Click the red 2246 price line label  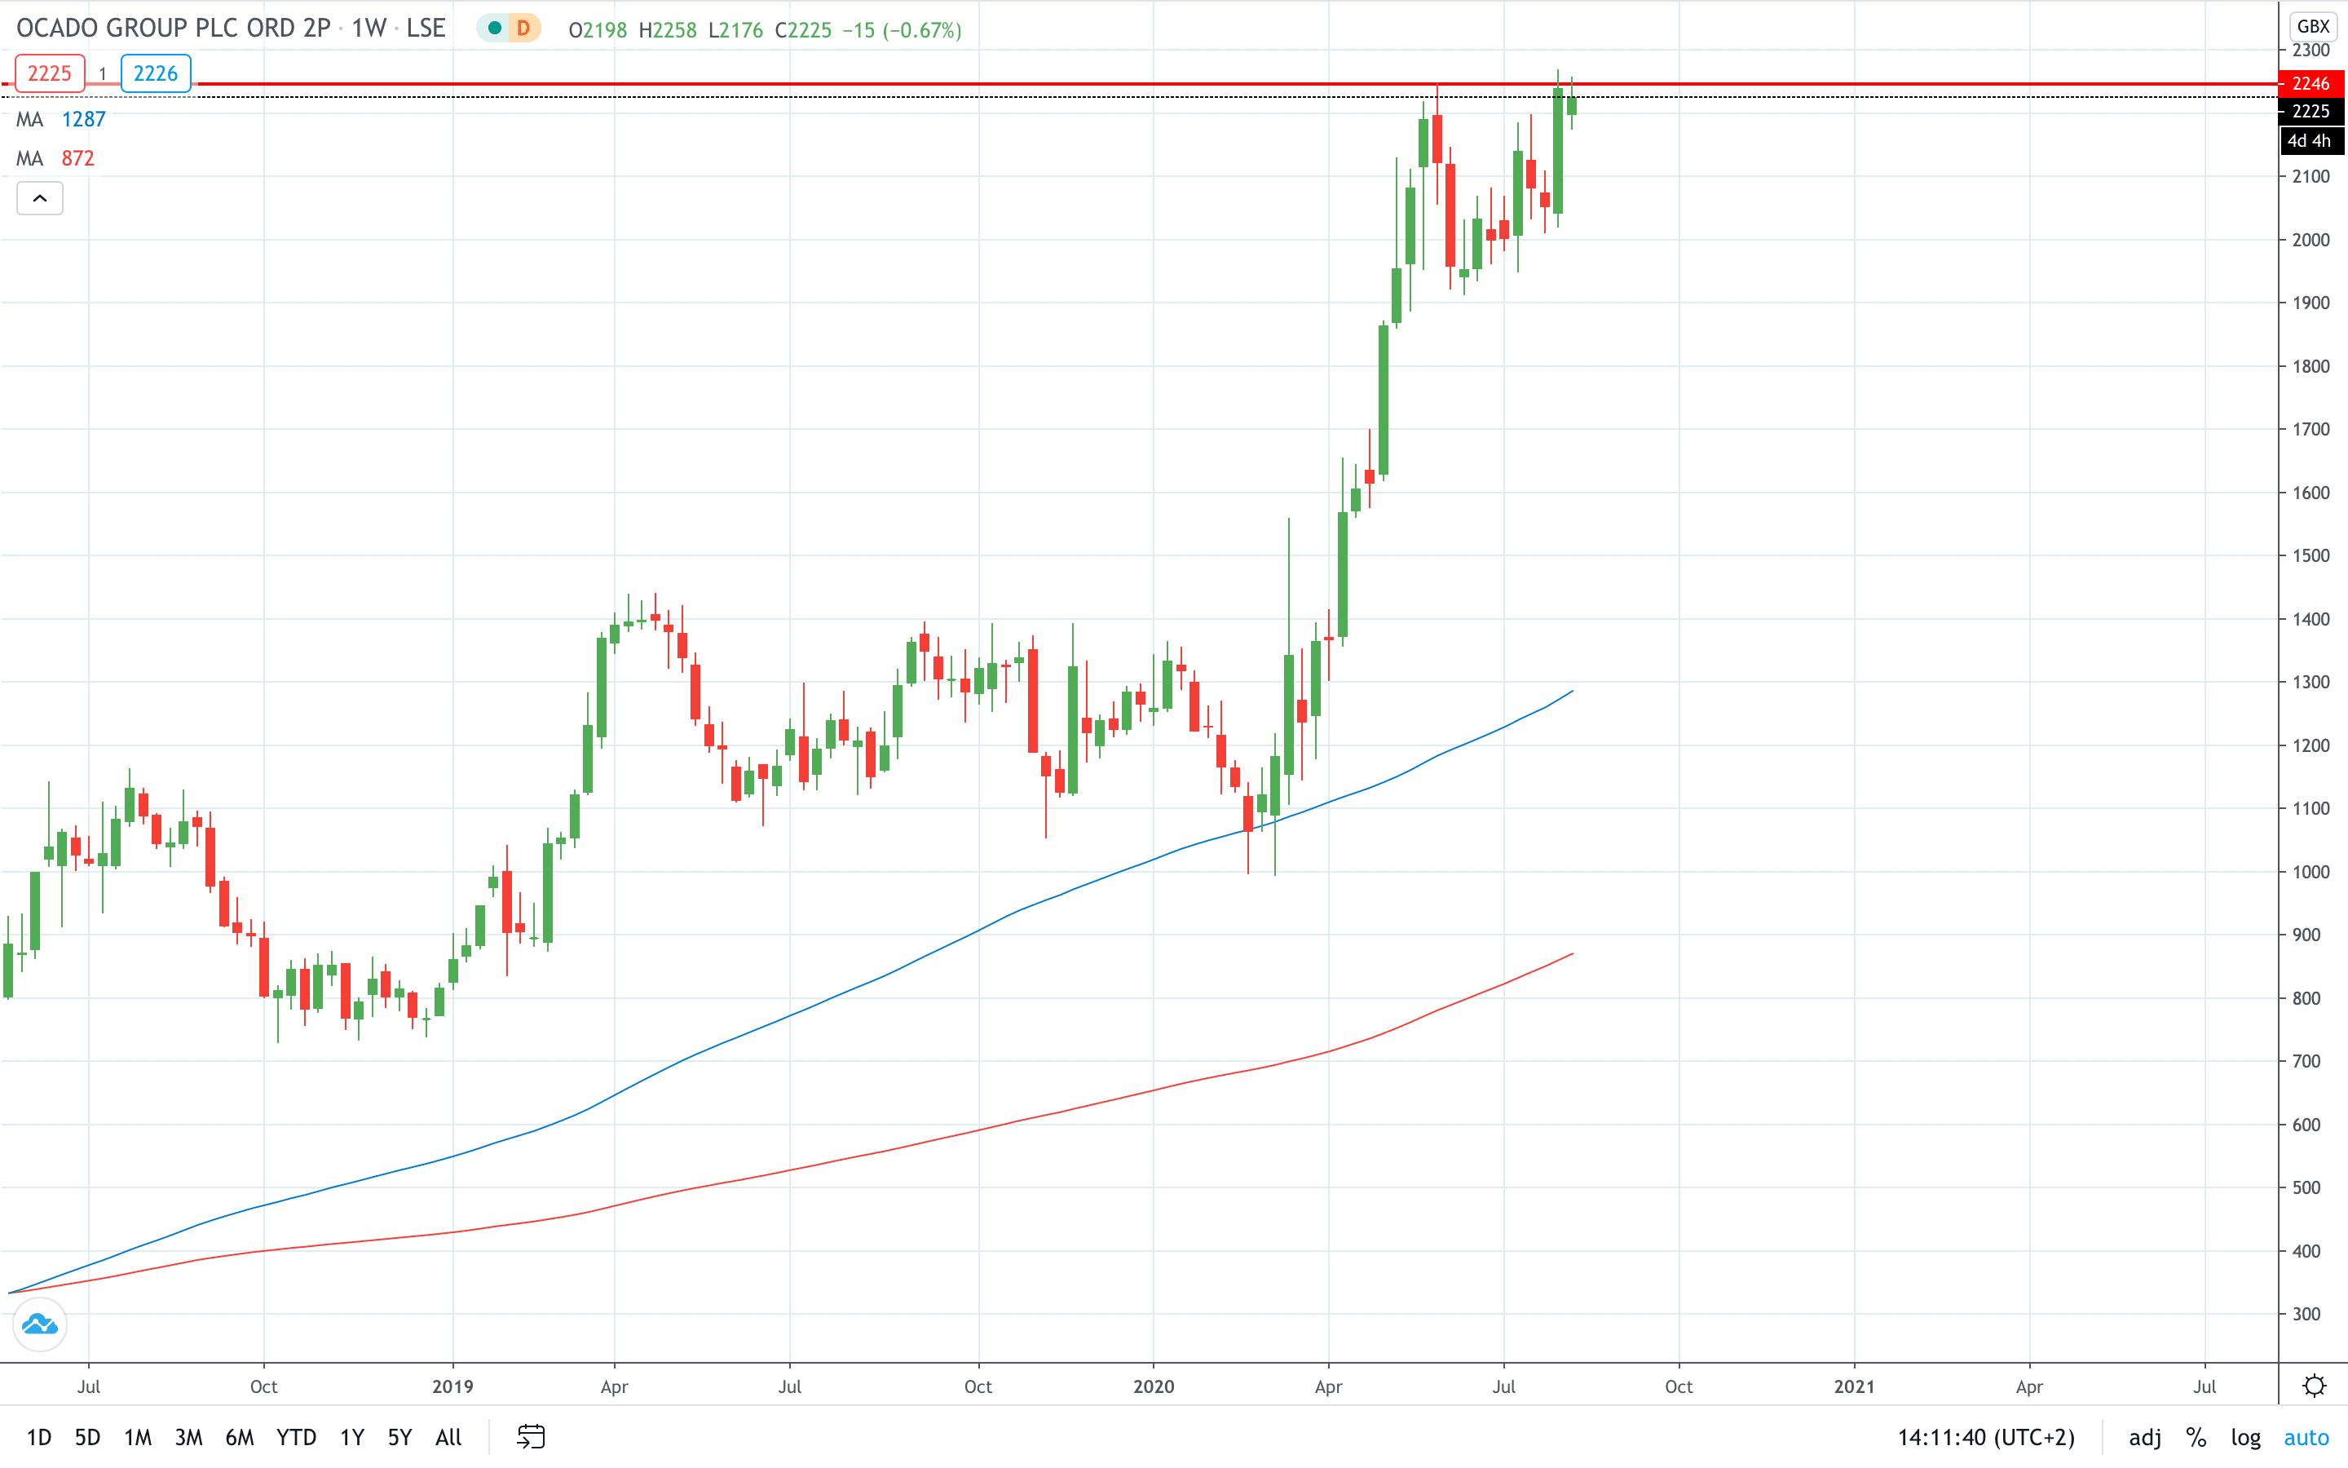click(x=2311, y=83)
